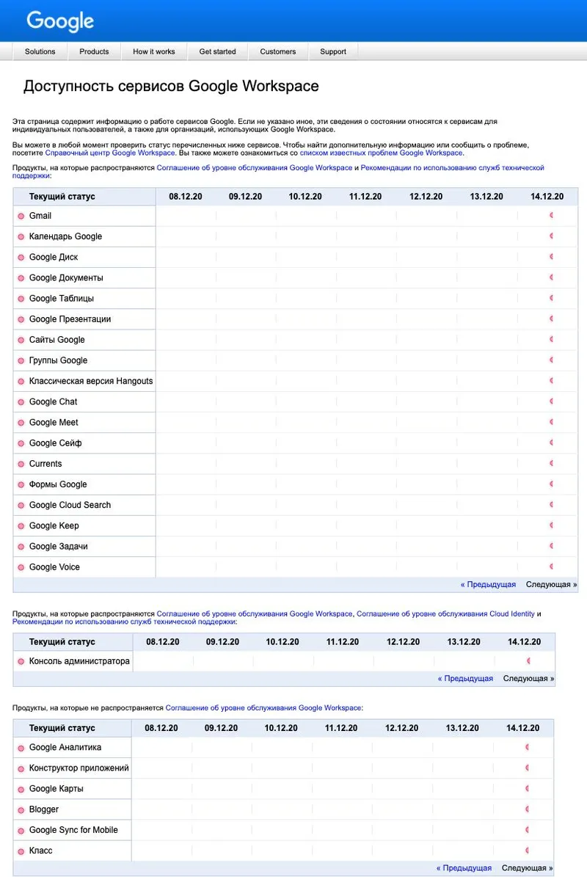
Task: Click the status icon next to Google Аналитика
Action: 21,748
